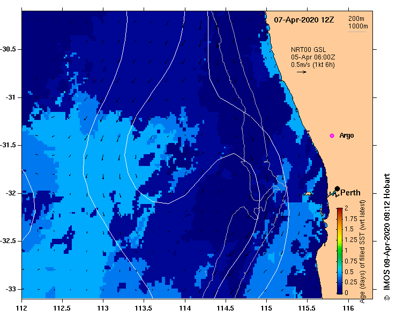Screen dimensions: 396x317
Task: Click the color bar value 1.25
Action: coord(351,240)
